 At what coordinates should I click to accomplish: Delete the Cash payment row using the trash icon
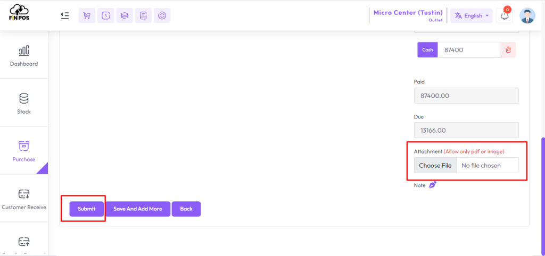pyautogui.click(x=508, y=50)
